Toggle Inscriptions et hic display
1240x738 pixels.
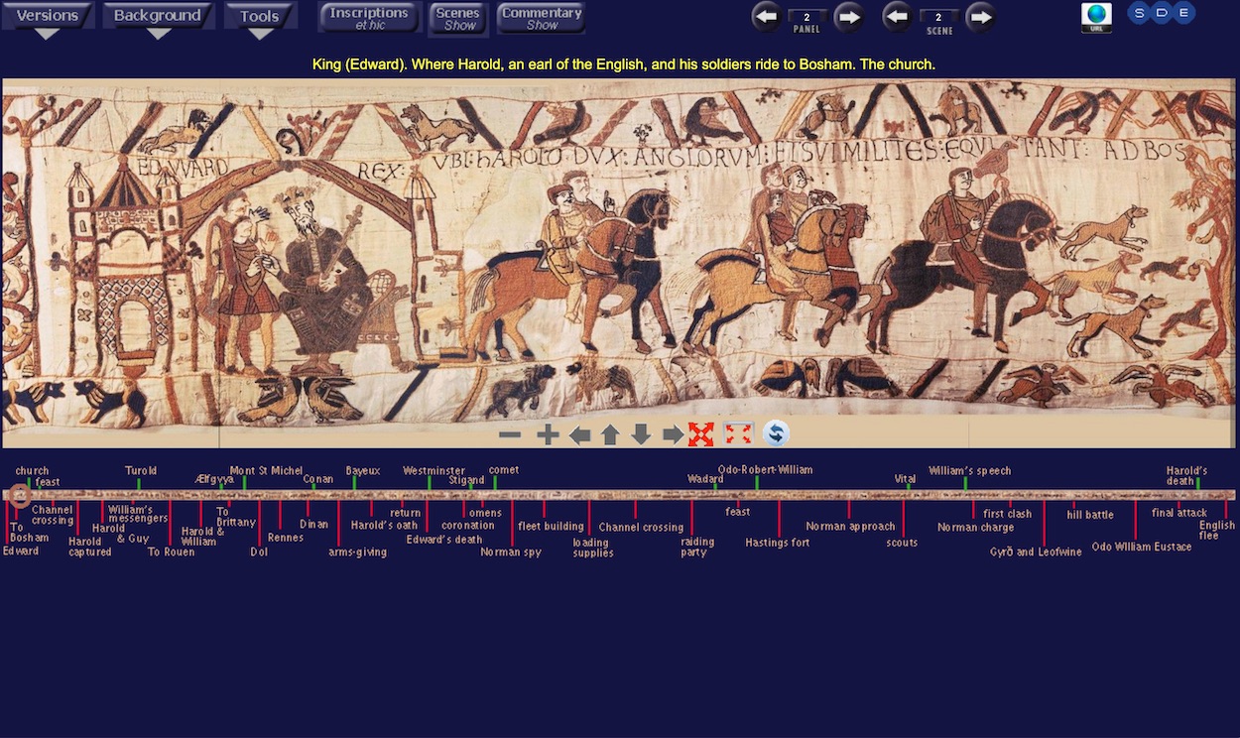pyautogui.click(x=369, y=18)
